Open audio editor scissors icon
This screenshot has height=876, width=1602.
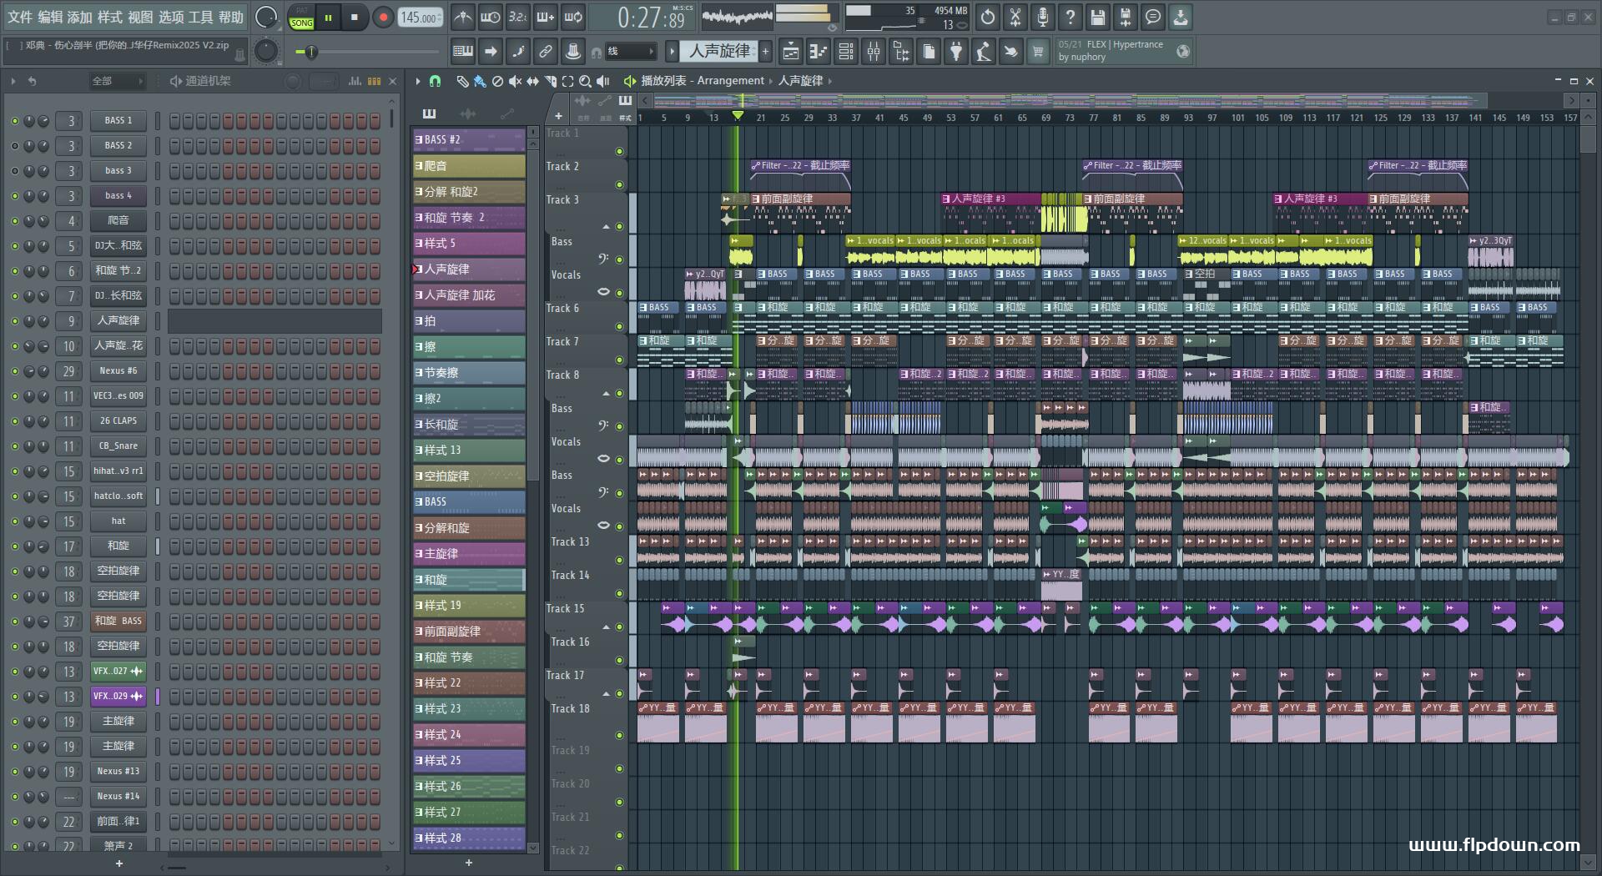pos(1015,17)
